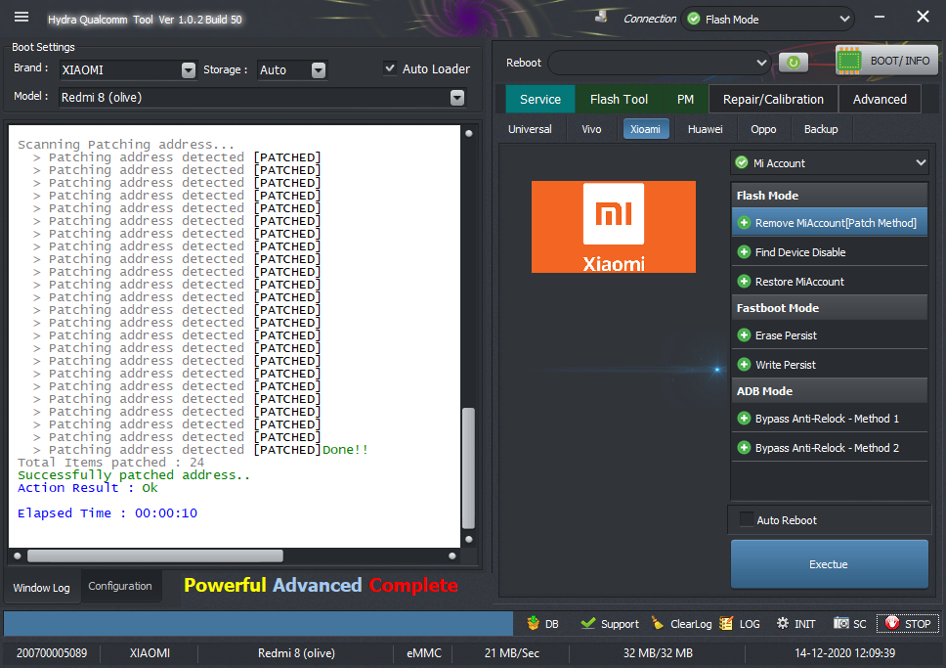The width and height of the screenshot is (946, 668).
Task: Close the Hydra Qualcomm Tool window
Action: pos(923,17)
